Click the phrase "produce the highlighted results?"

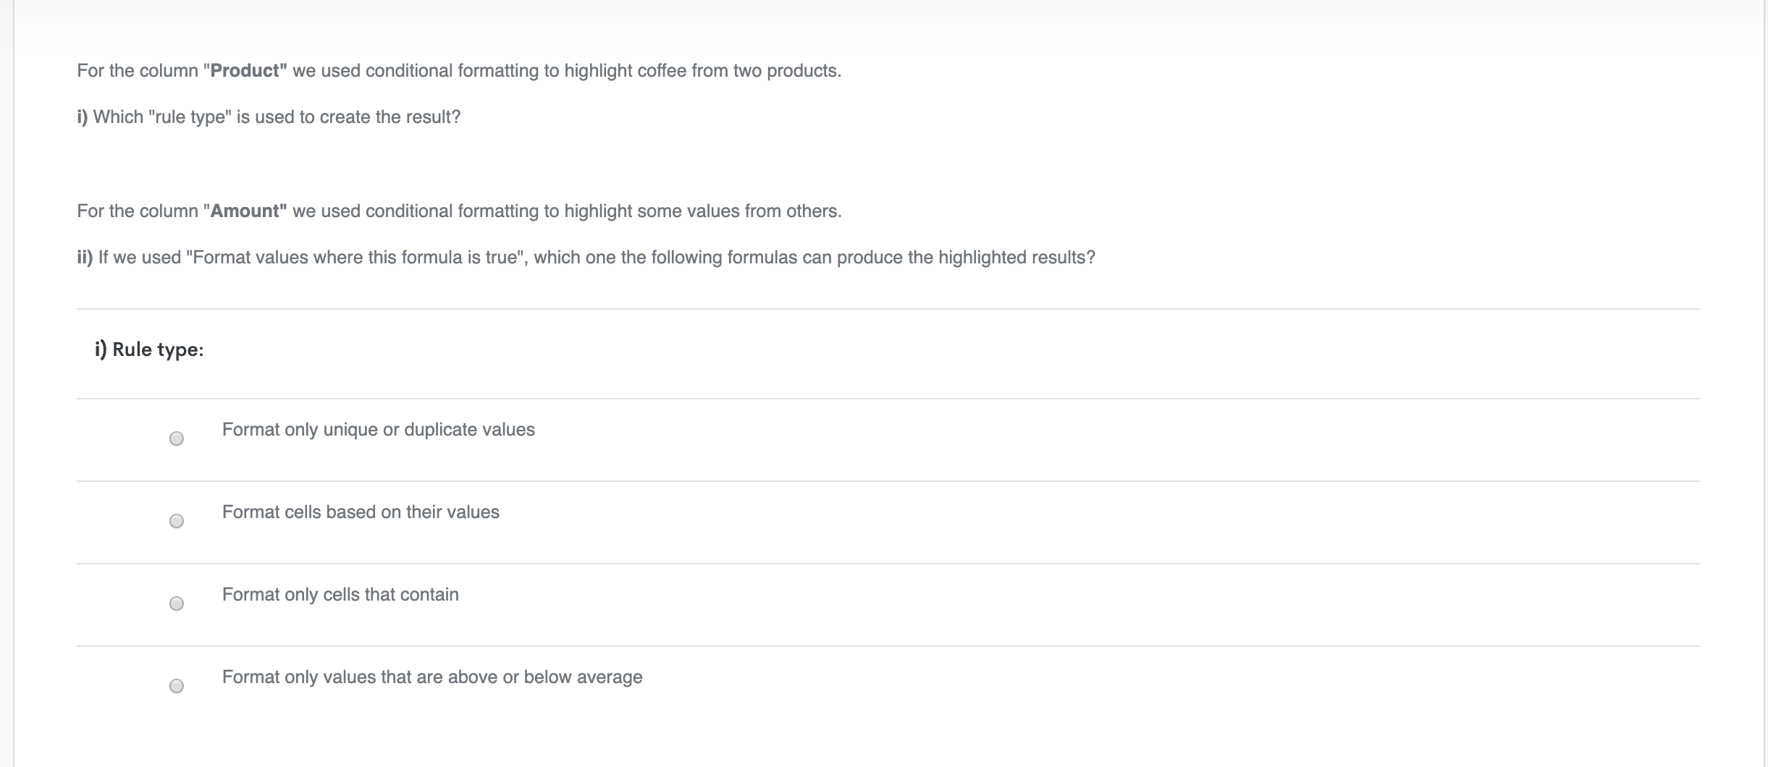(x=966, y=258)
